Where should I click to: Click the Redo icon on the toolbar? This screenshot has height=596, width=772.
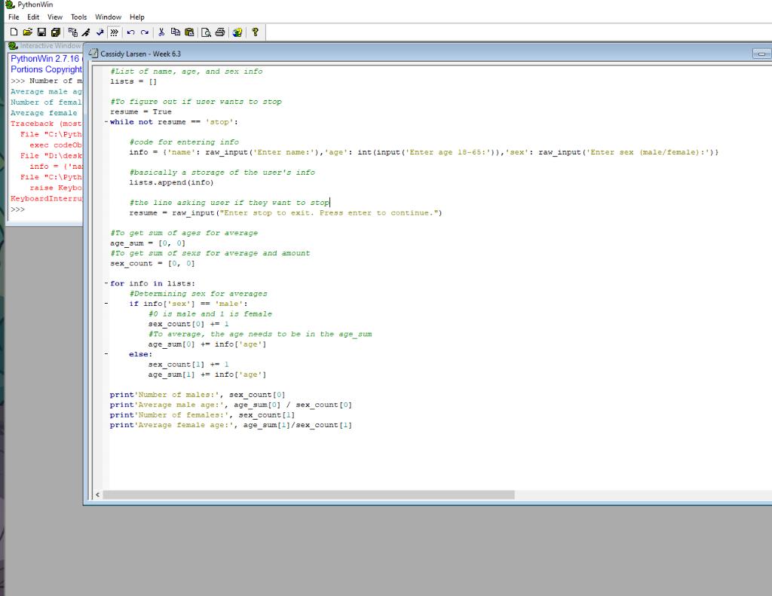[x=144, y=32]
